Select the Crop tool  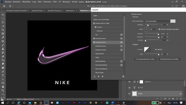(x=3, y=30)
